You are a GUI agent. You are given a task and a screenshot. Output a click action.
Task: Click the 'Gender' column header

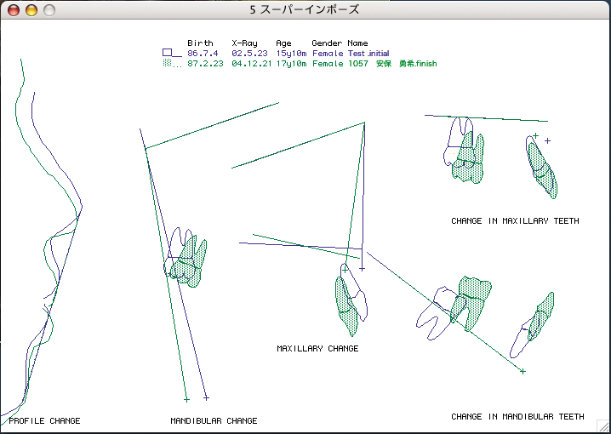click(x=327, y=43)
